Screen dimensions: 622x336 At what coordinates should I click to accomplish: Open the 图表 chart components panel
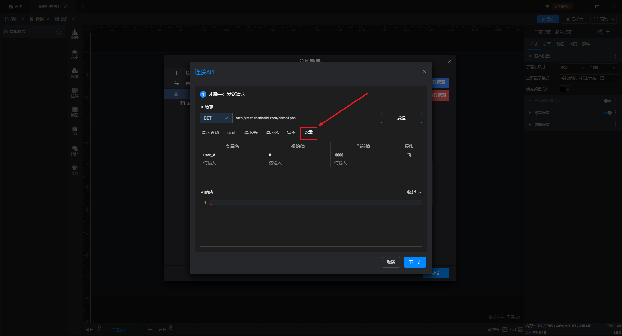[75, 34]
